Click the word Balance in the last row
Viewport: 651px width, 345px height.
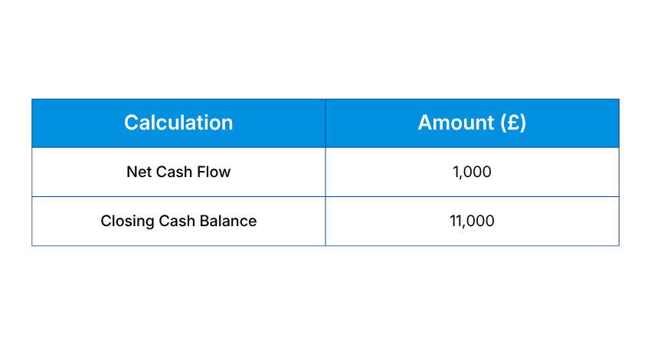click(x=228, y=221)
